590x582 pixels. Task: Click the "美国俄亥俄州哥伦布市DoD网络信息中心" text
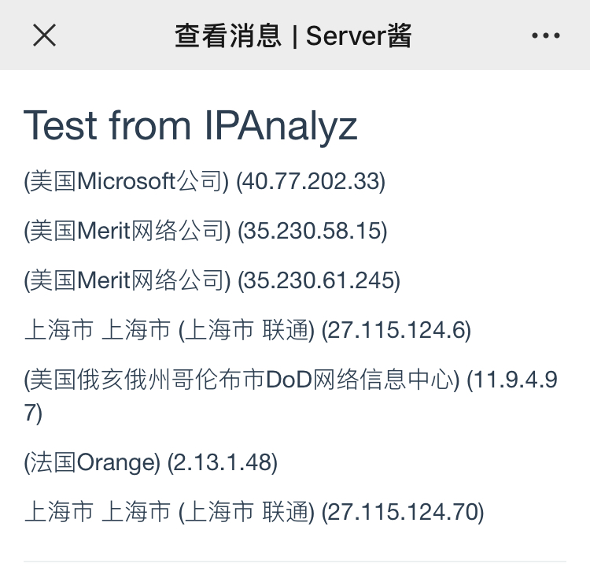tap(242, 380)
